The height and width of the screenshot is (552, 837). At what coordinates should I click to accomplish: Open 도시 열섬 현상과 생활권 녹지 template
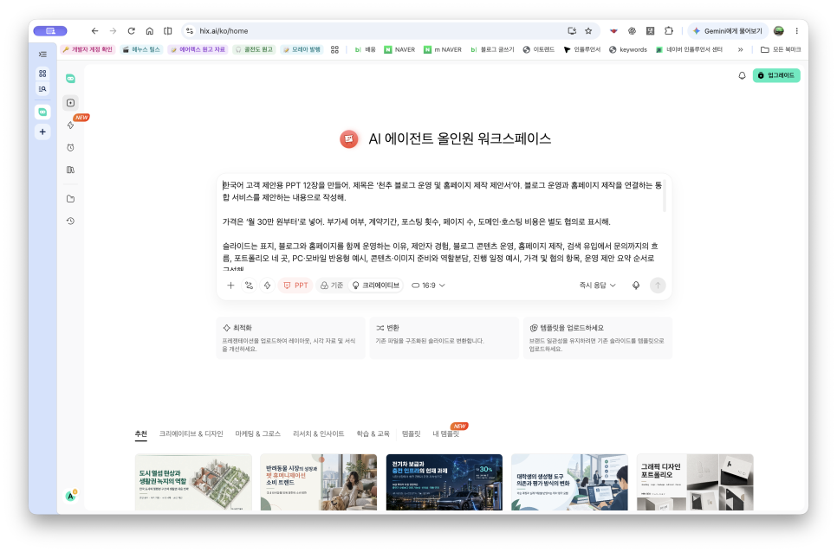click(193, 482)
